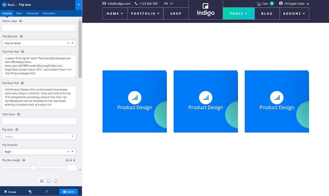Open the Flip Behavior dropdown

(x=39, y=43)
